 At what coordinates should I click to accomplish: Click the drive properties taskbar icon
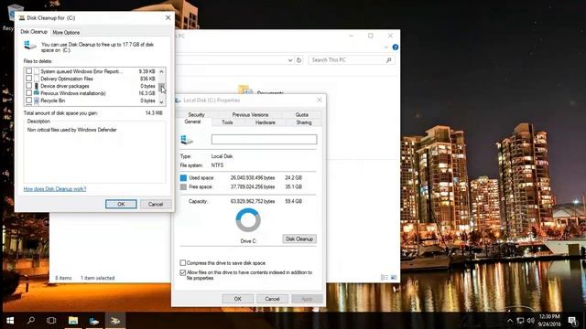94,321
